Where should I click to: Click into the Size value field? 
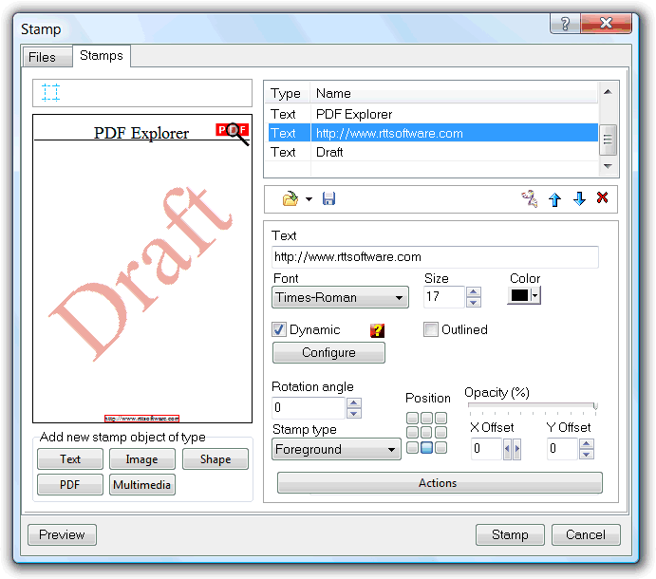coord(444,297)
